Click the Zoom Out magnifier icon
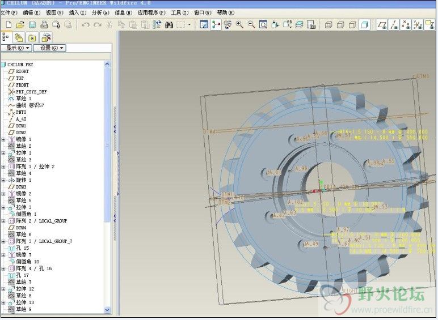This screenshot has height=320, width=438. [x=251, y=24]
